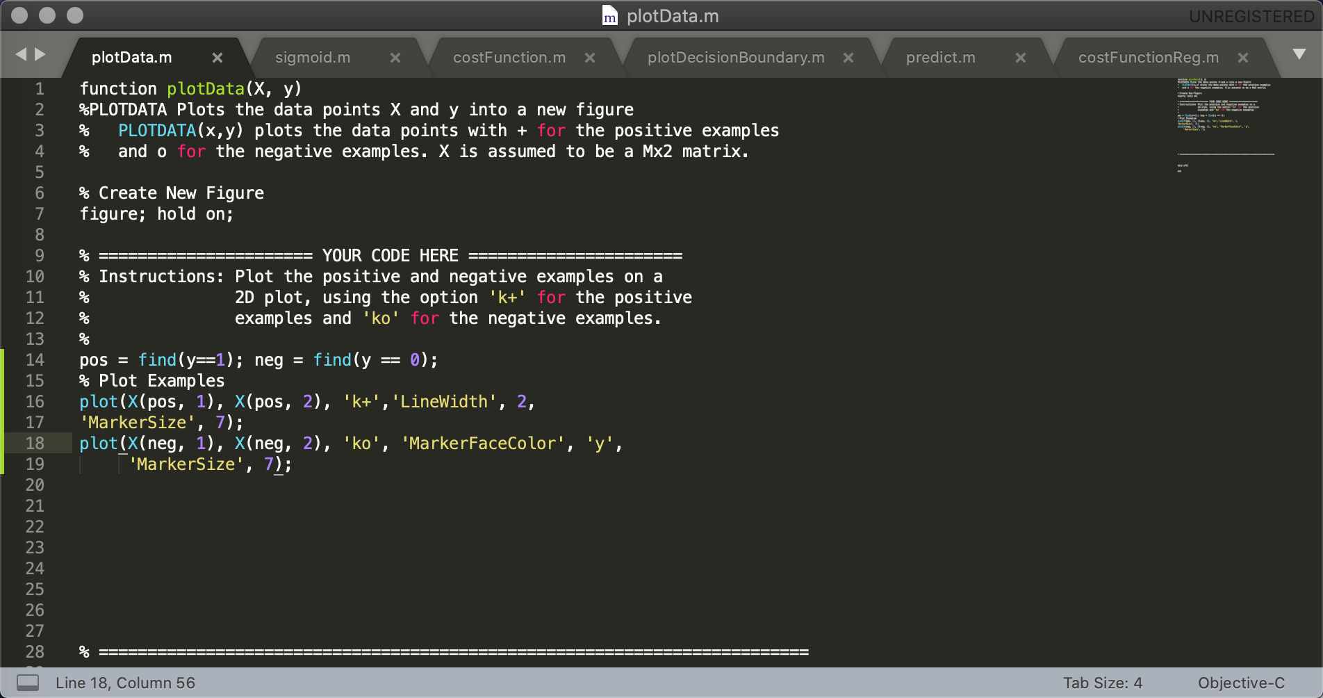Click the PLOTDATA(x,y) text on line 3

[x=181, y=131]
